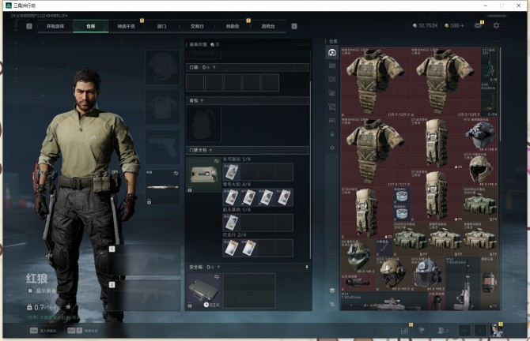Select the second-row MAS2 body armor
Viewport: 530px width, 341px height.
click(x=375, y=152)
